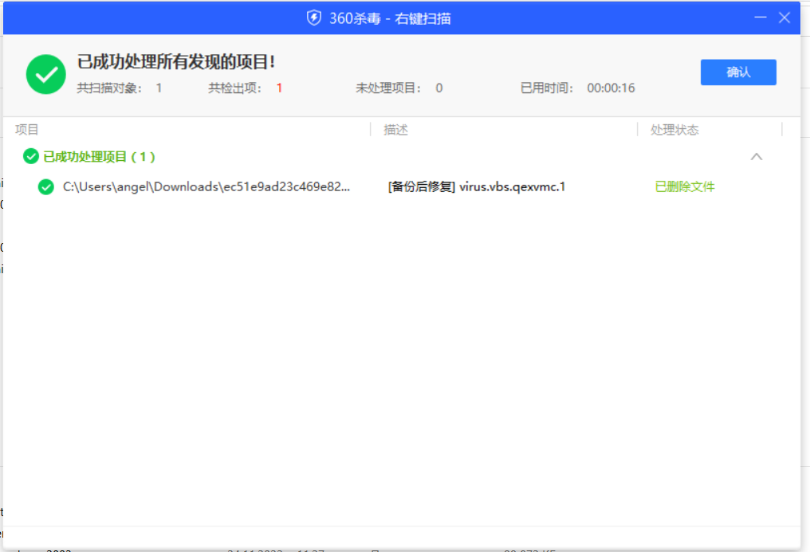The height and width of the screenshot is (552, 810).
Task: Click the 处理状态 column header
Action: click(674, 130)
